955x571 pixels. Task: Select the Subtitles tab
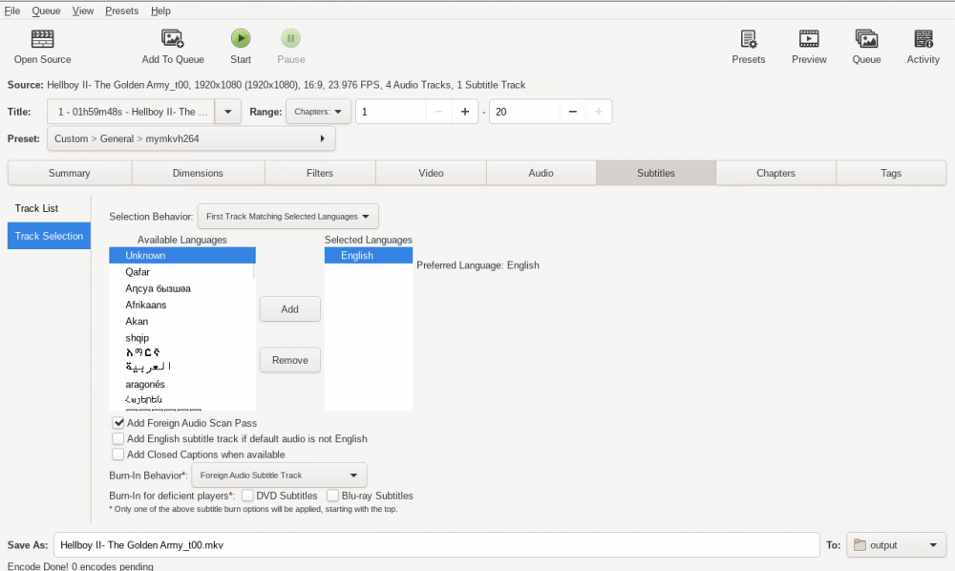coord(656,173)
